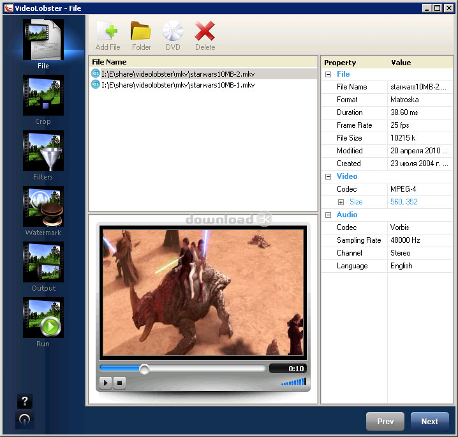Stop the video preview
This screenshot has height=437, width=458.
coord(119,383)
